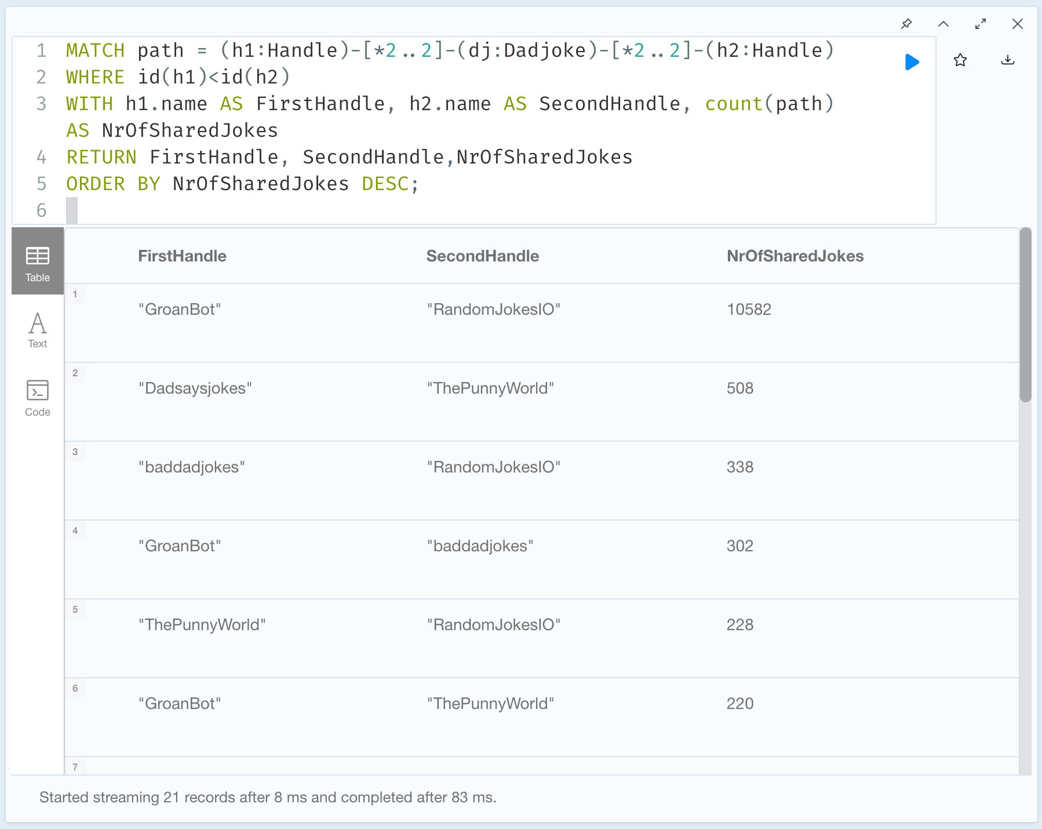Switch to Table view
This screenshot has height=829, width=1042.
point(38,261)
